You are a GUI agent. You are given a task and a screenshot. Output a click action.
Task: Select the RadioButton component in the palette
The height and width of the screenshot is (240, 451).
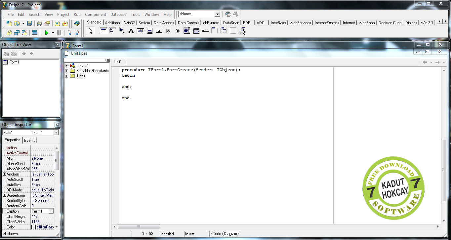coord(178,31)
